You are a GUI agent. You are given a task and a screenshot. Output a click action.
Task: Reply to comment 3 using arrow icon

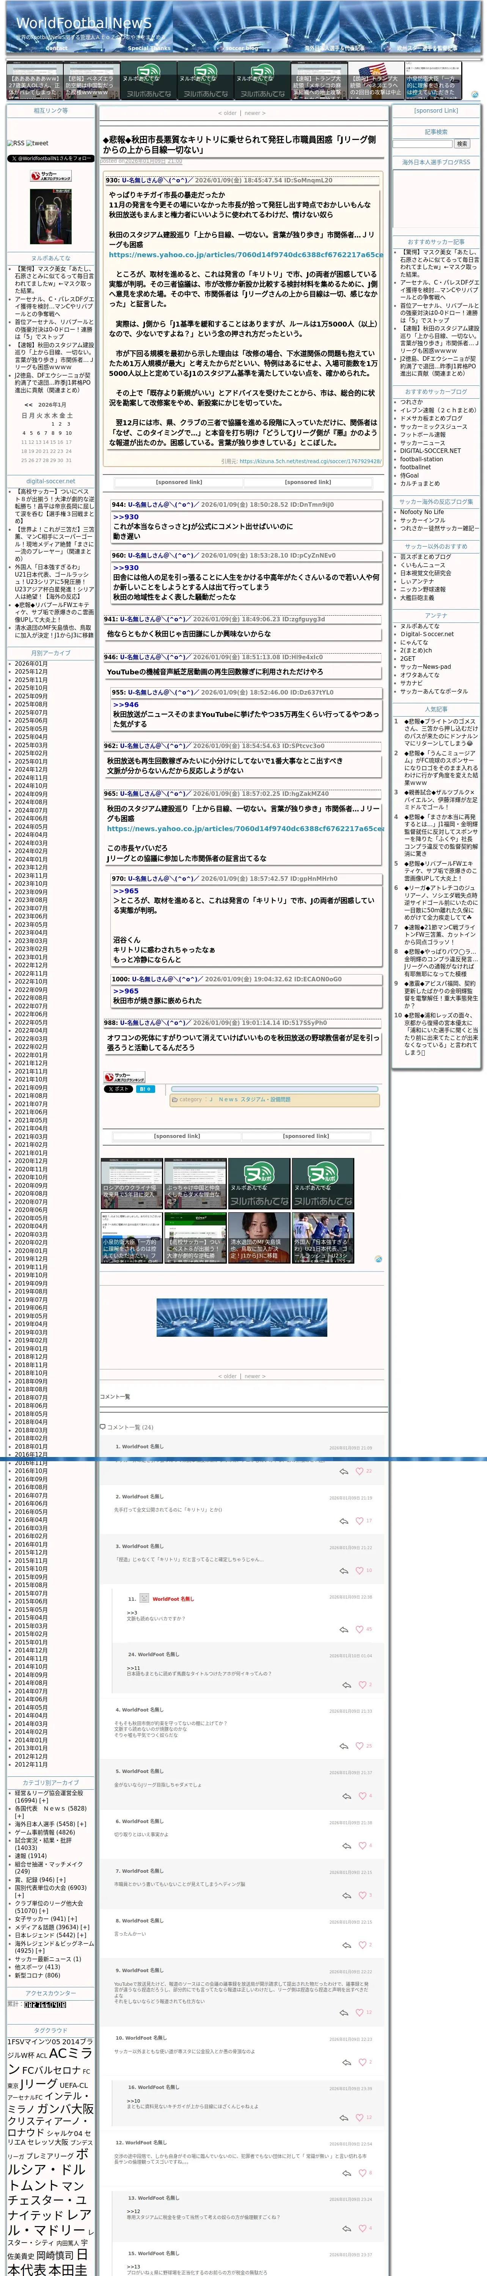tap(344, 1570)
